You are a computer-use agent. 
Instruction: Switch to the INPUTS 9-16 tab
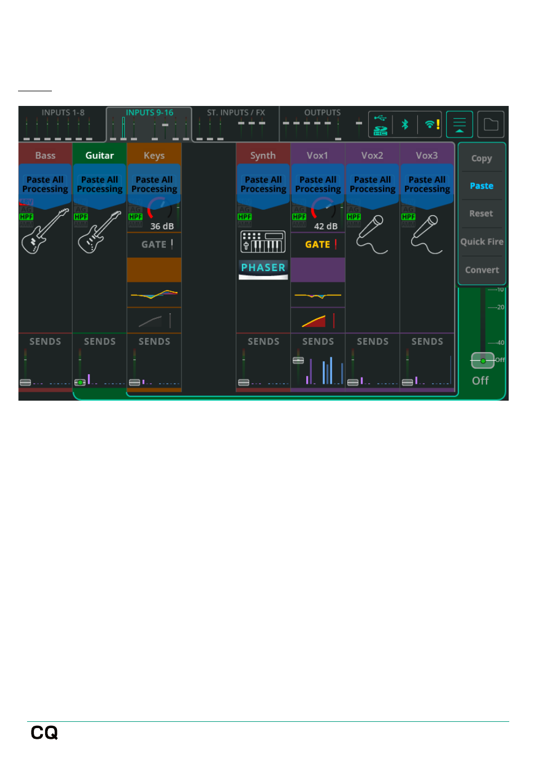149,124
